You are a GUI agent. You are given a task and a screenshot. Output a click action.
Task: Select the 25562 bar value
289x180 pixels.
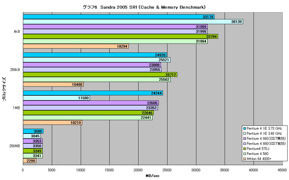pos(164,79)
